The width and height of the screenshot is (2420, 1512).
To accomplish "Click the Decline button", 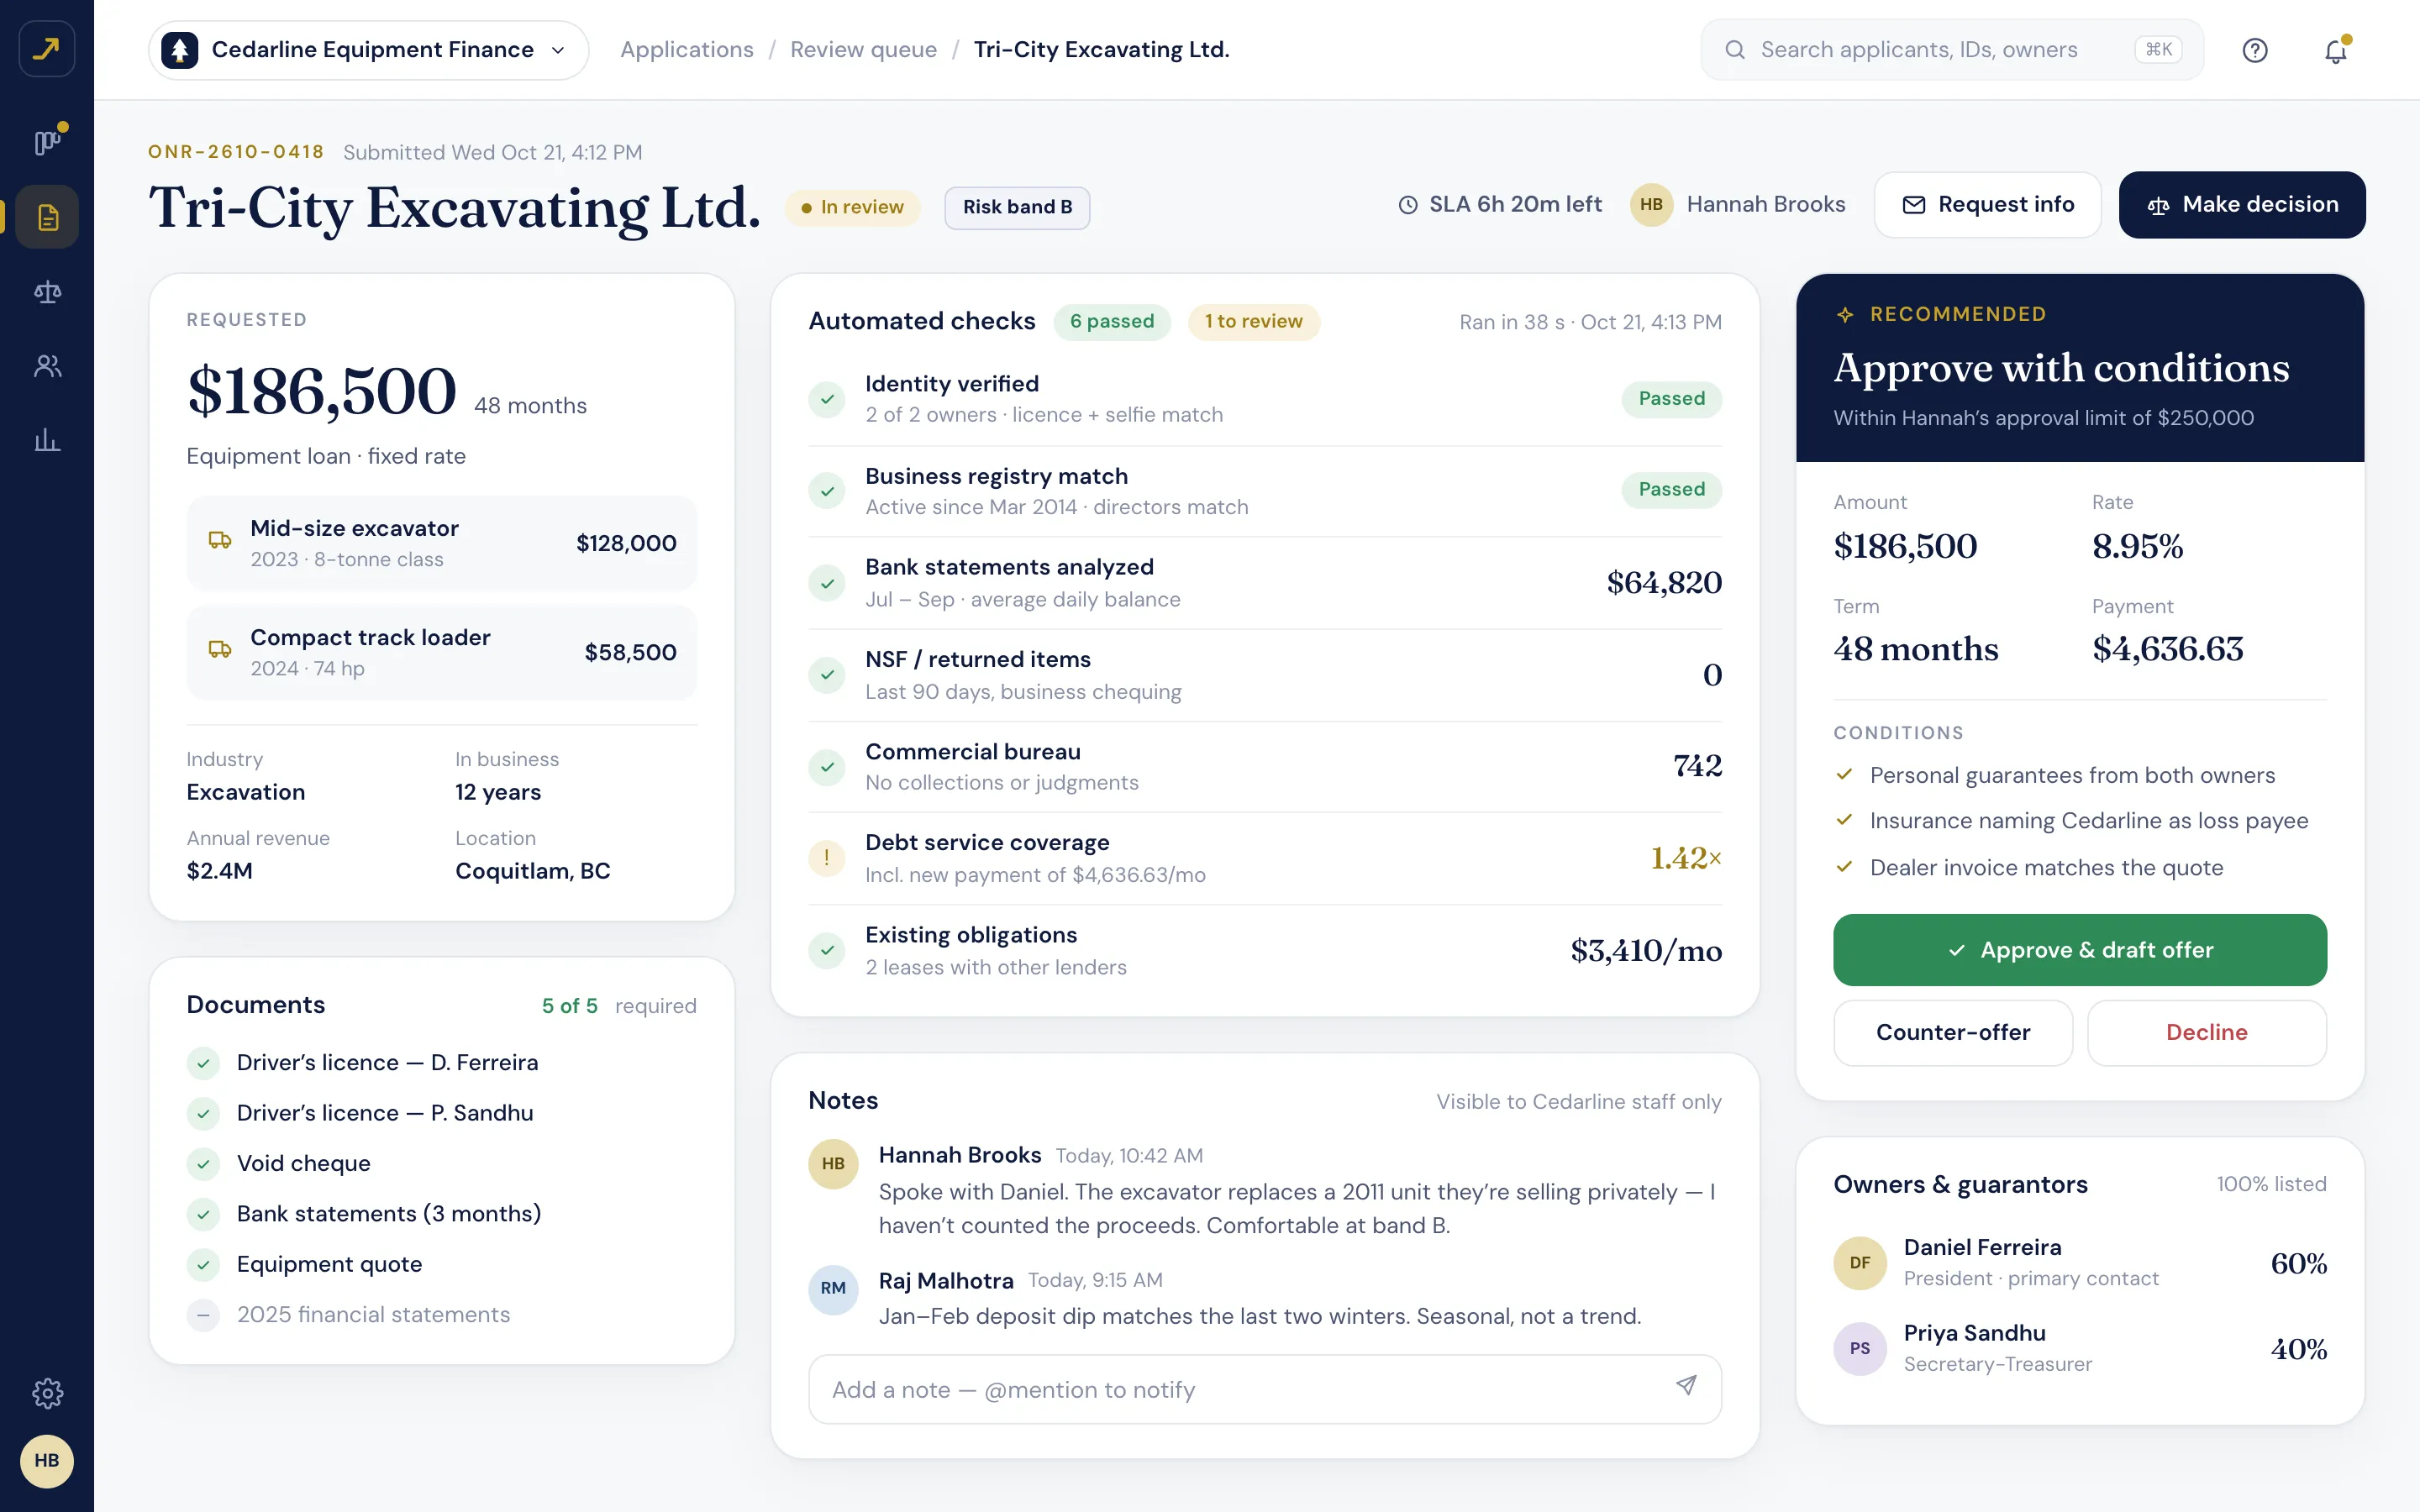I will coord(2206,1033).
